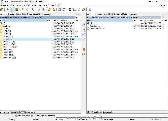Click the go back arrow toolbar icon
168x121 pixels.
(x=39, y=10)
